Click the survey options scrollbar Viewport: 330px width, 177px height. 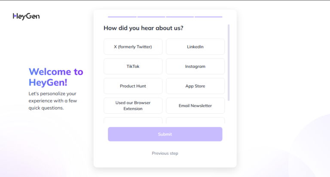tap(229, 63)
